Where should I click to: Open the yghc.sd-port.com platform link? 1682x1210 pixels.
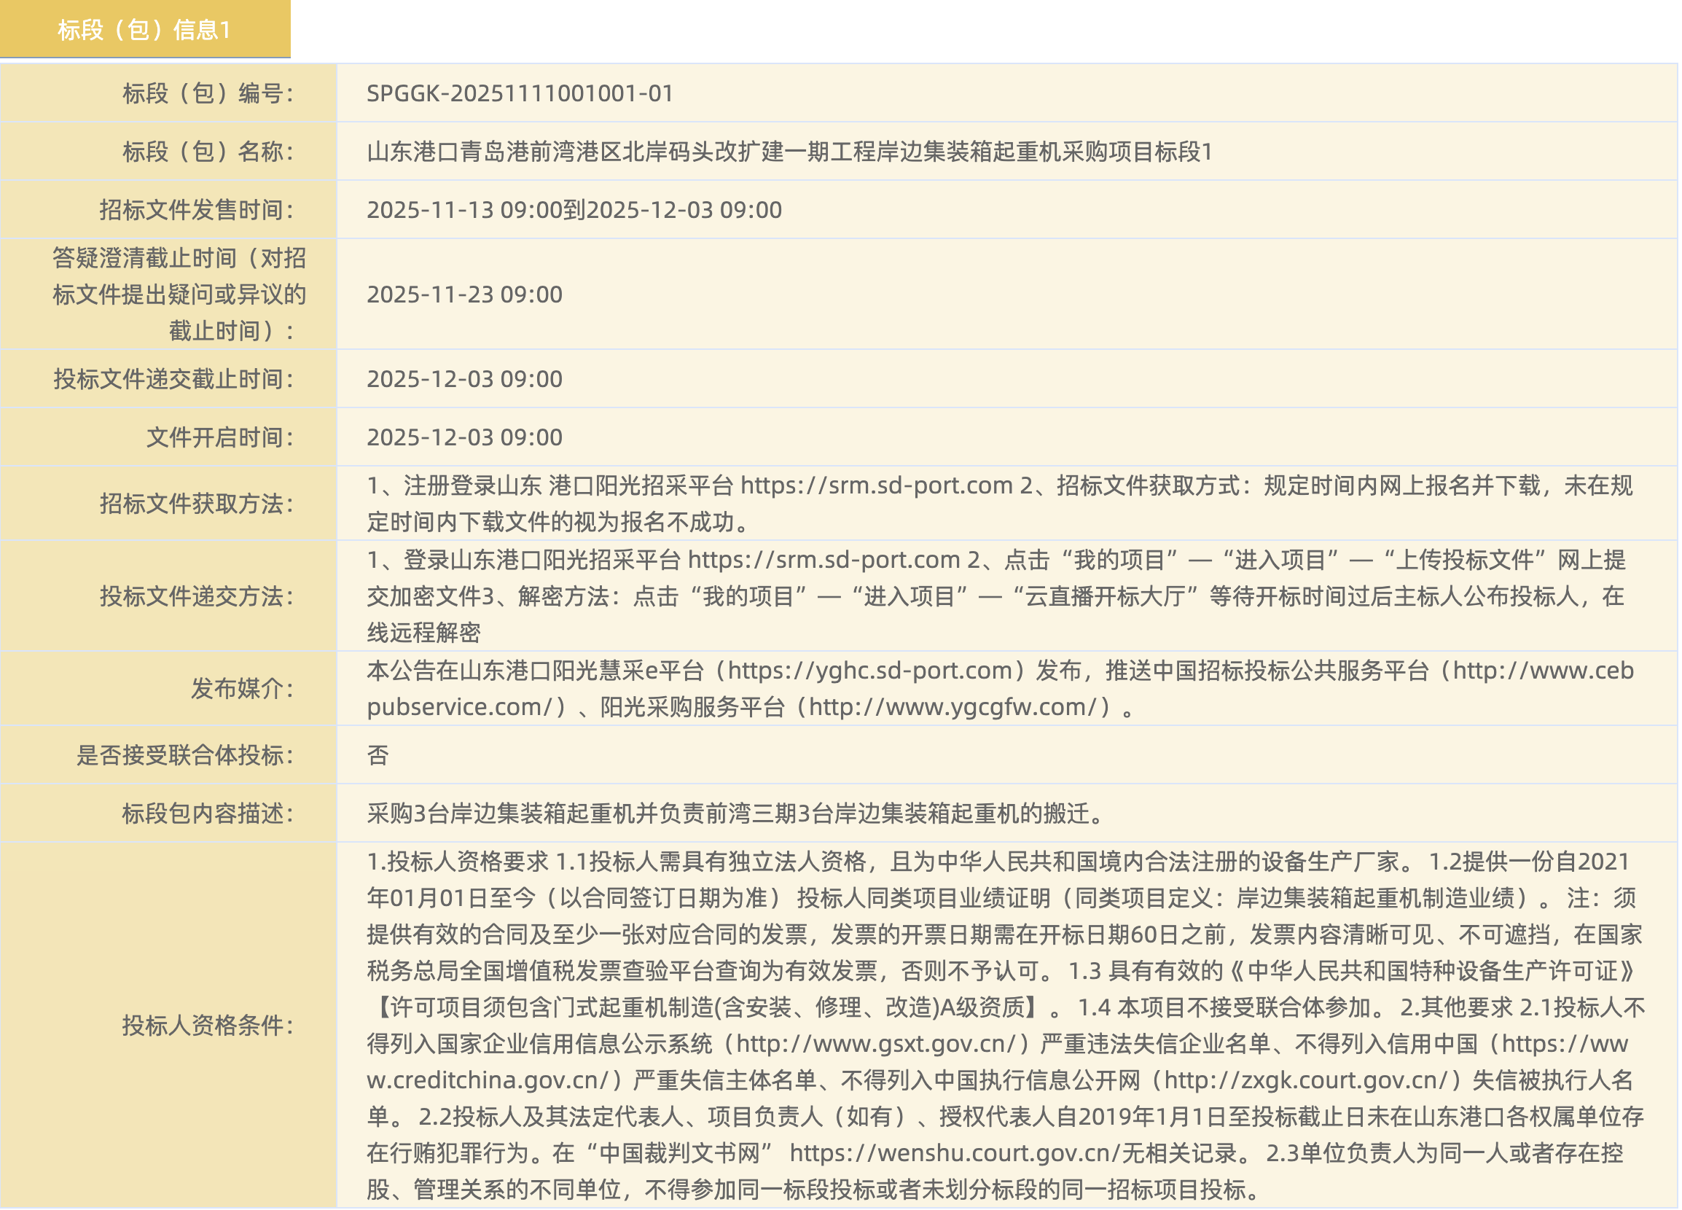[x=870, y=672]
